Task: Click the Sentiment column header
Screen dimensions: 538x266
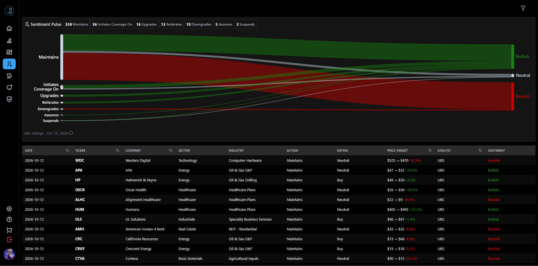Action: [496, 151]
